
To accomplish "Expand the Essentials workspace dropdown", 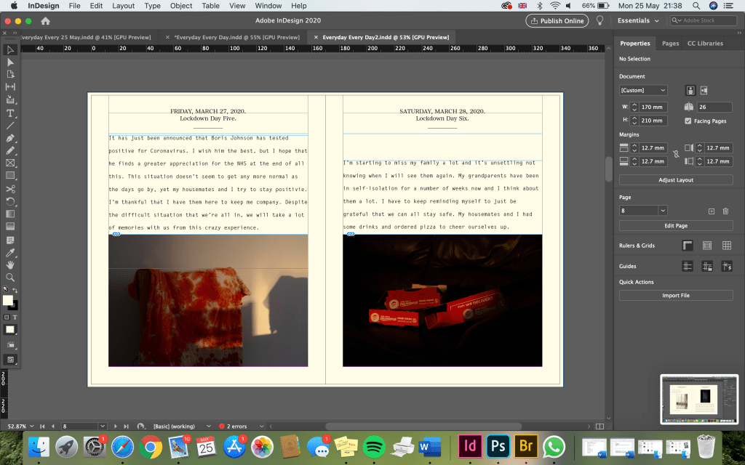I will pos(638,20).
